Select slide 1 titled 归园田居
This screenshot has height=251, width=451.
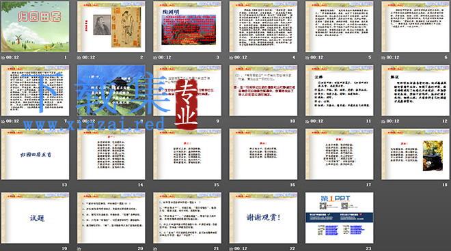(x=35, y=27)
